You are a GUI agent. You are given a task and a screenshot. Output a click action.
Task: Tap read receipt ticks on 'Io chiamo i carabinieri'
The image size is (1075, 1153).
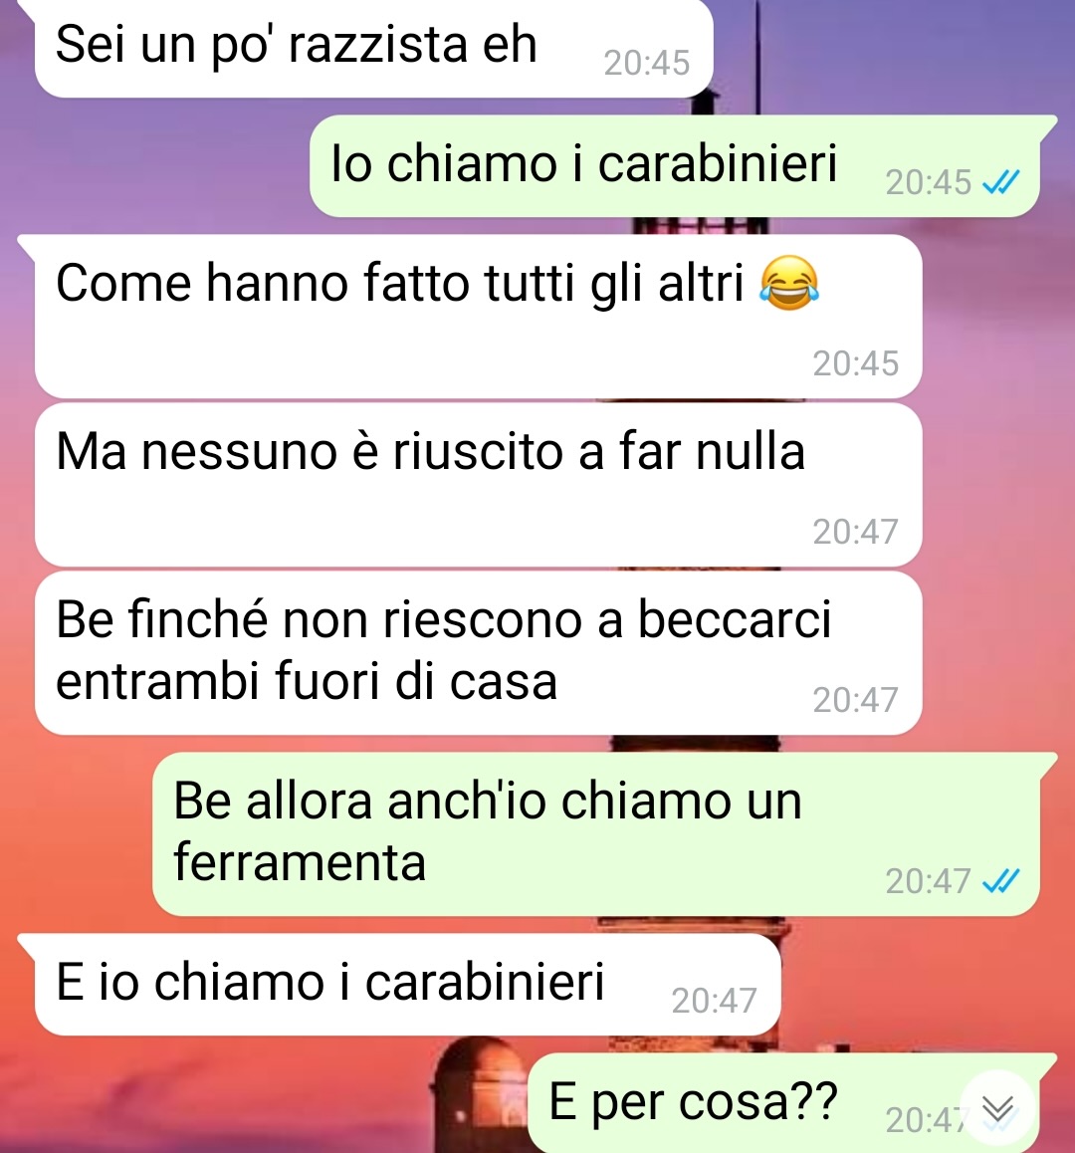click(x=1001, y=182)
